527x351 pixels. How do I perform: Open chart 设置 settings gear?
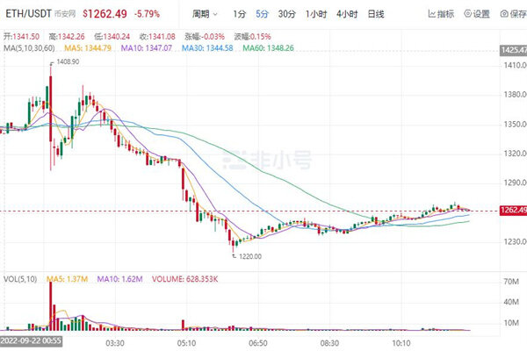pyautogui.click(x=480, y=14)
